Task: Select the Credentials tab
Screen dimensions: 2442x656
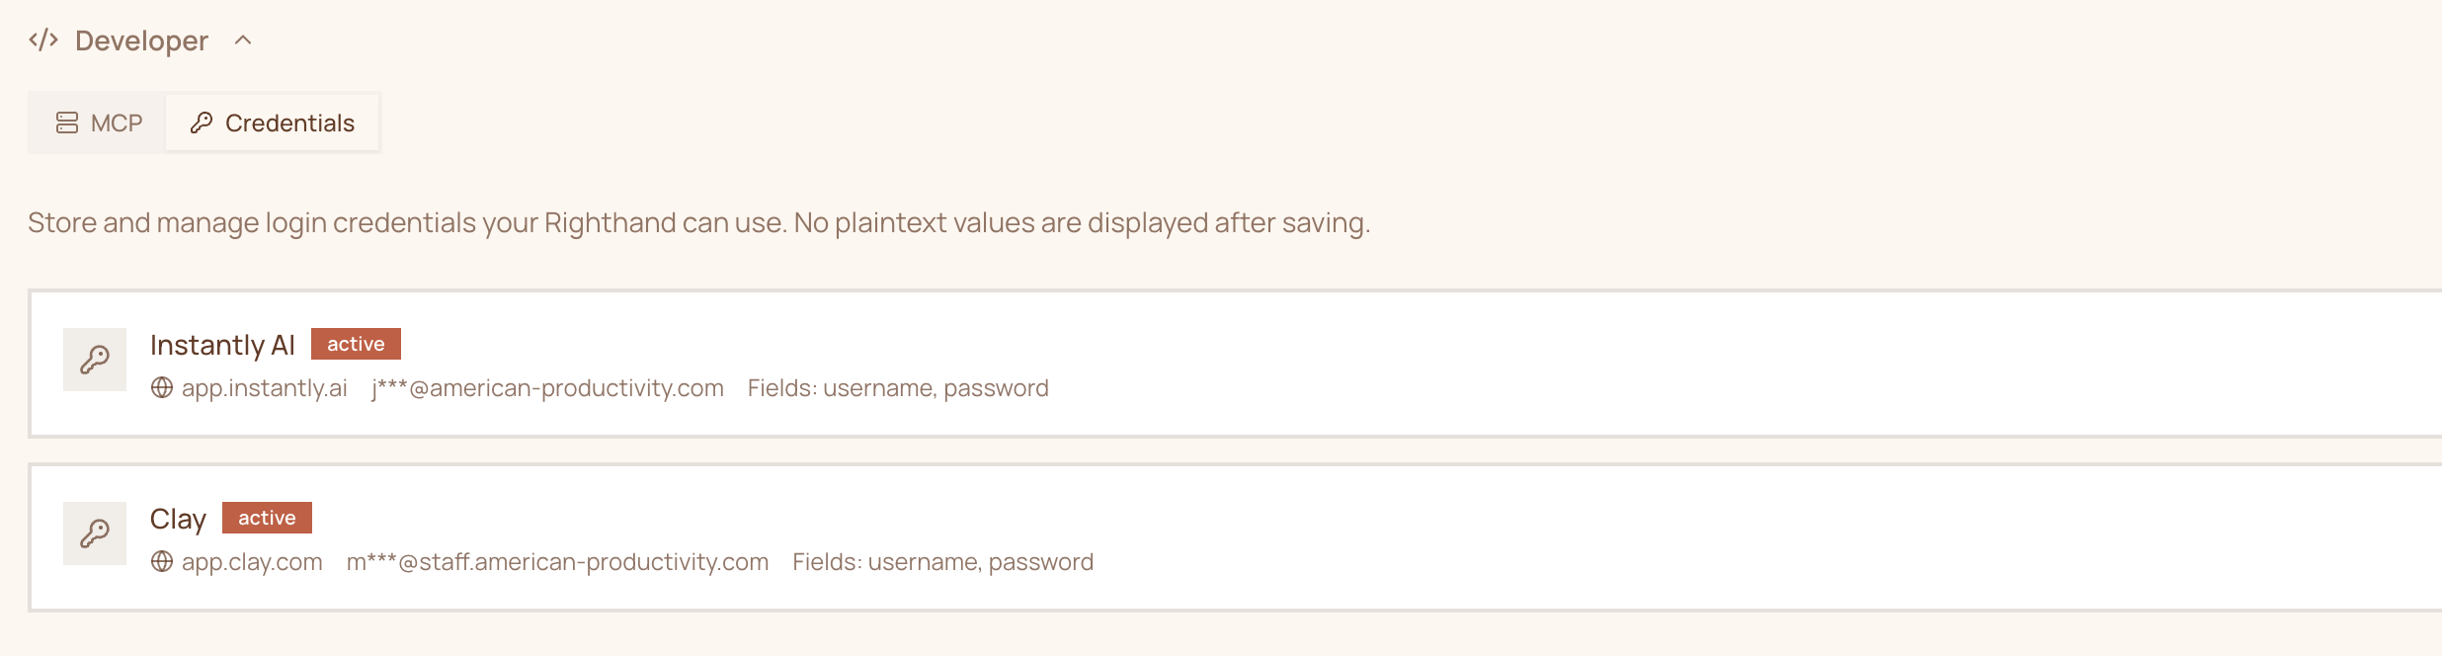Action: [272, 123]
